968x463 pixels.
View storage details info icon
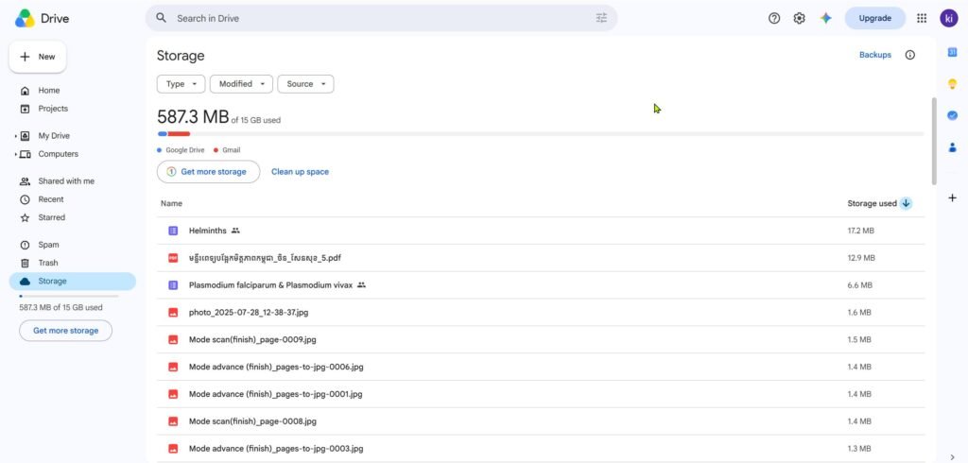coord(910,55)
